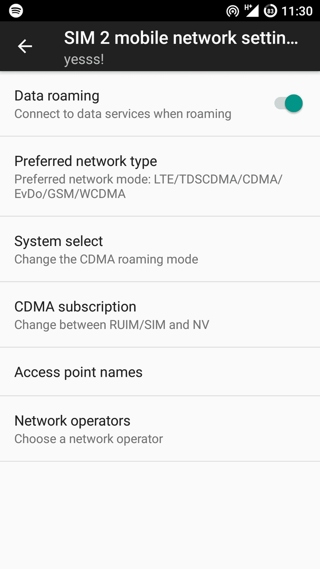This screenshot has height=569, width=320.
Task: Tap the LTE/TDSCDMA/CDMA network mode summary
Action: pos(148,187)
